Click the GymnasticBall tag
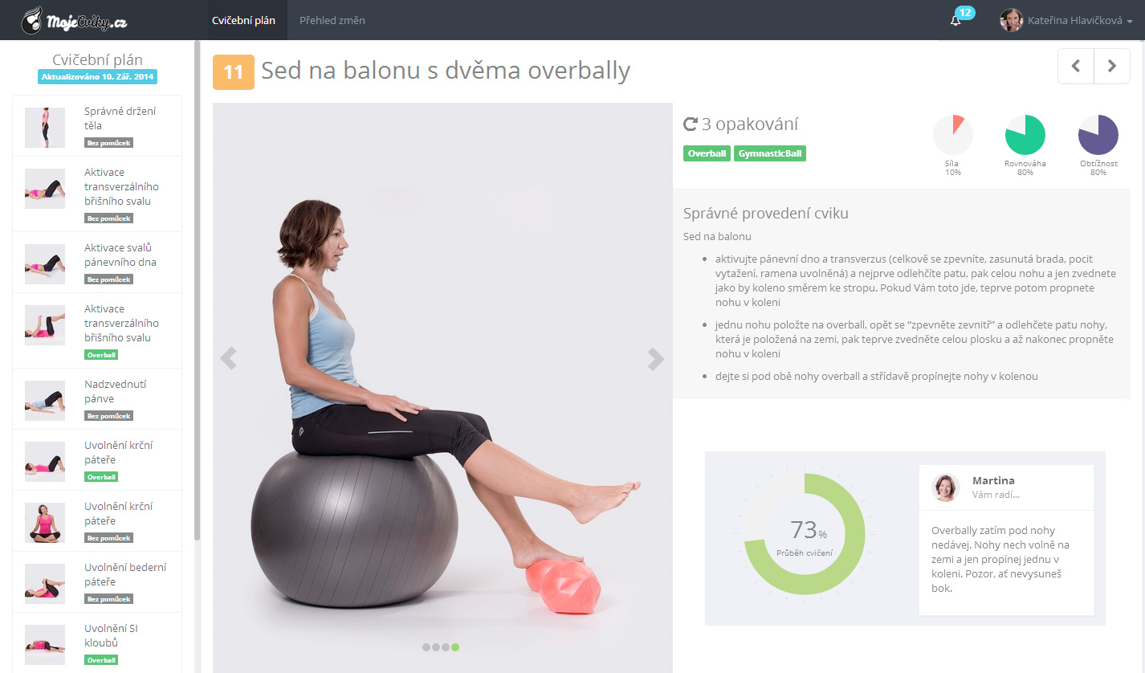Image resolution: width=1145 pixels, height=673 pixels. point(769,153)
